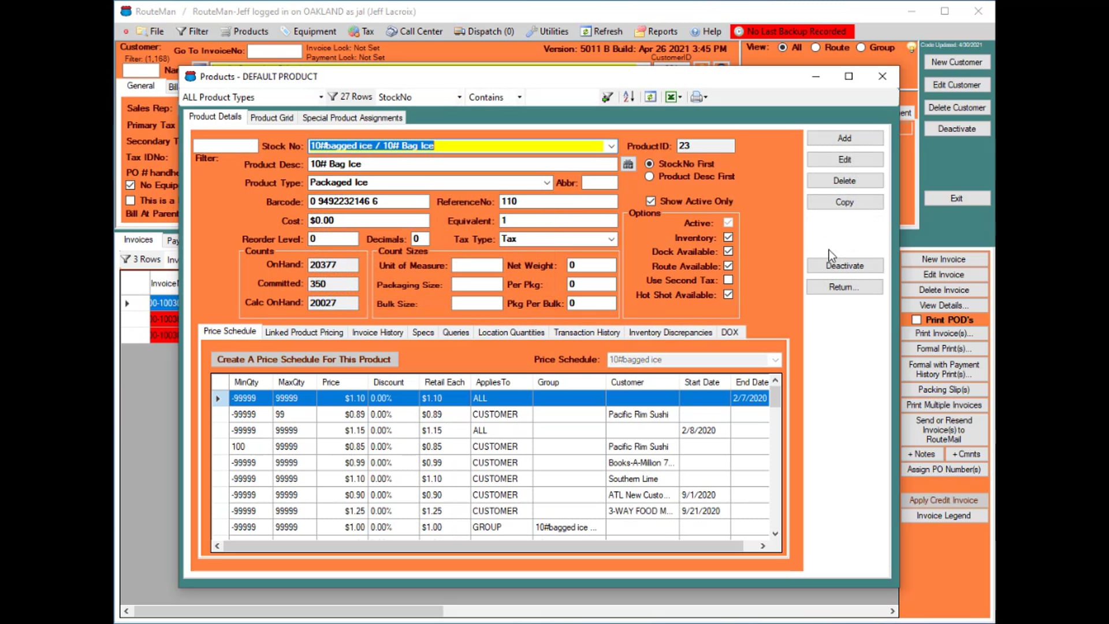This screenshot has width=1109, height=624.
Task: Open the Contains filter condition dropdown
Action: 519,97
